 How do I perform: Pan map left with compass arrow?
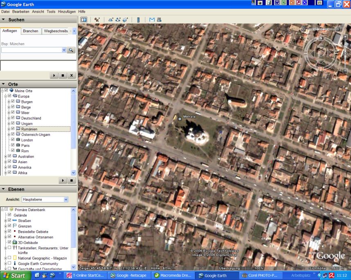pyautogui.click(x=313, y=53)
